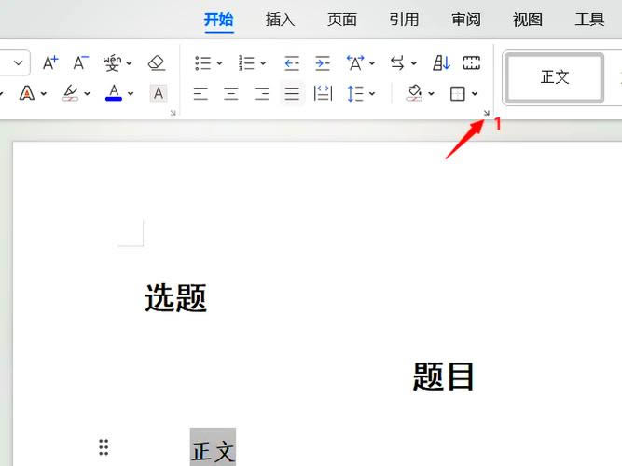
Task: Expand the text effects dropdown arrow
Action: click(44, 94)
